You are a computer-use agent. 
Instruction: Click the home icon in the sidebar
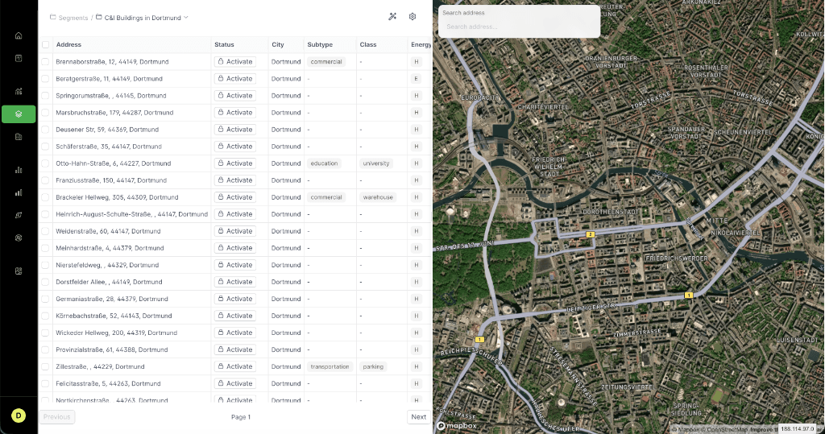pyautogui.click(x=19, y=35)
